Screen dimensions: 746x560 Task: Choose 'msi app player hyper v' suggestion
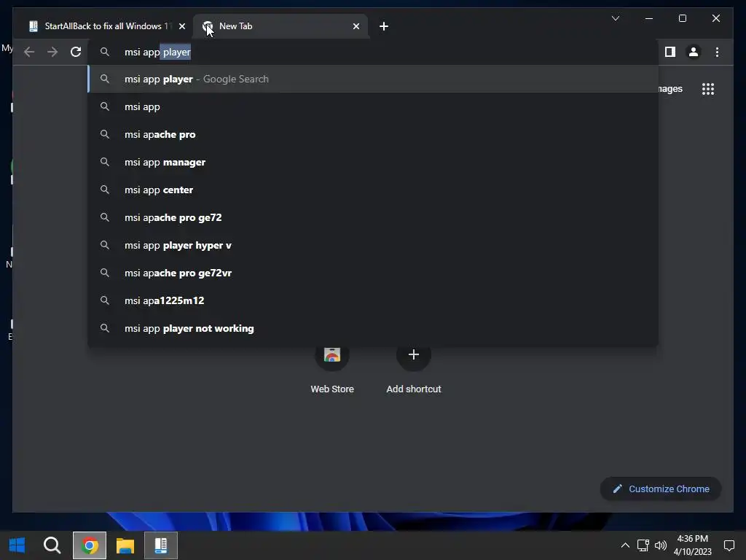coord(374,245)
